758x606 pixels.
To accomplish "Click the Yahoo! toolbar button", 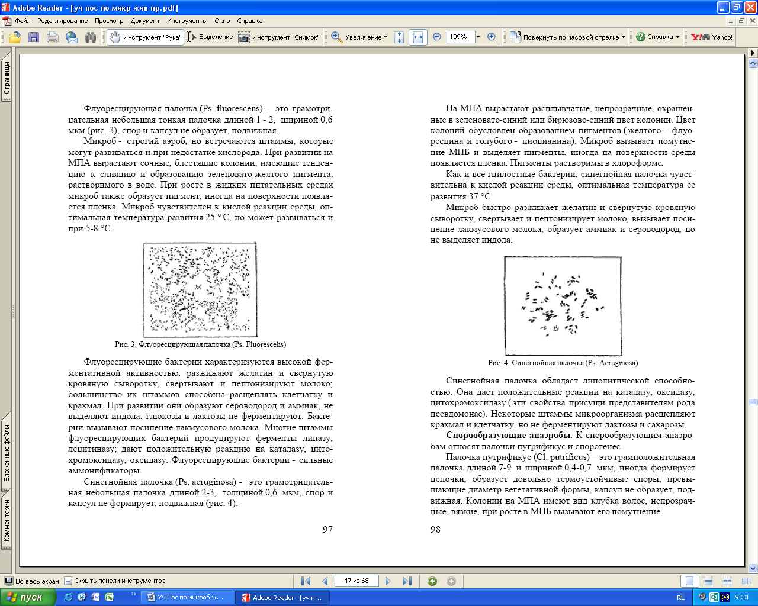I will (712, 37).
